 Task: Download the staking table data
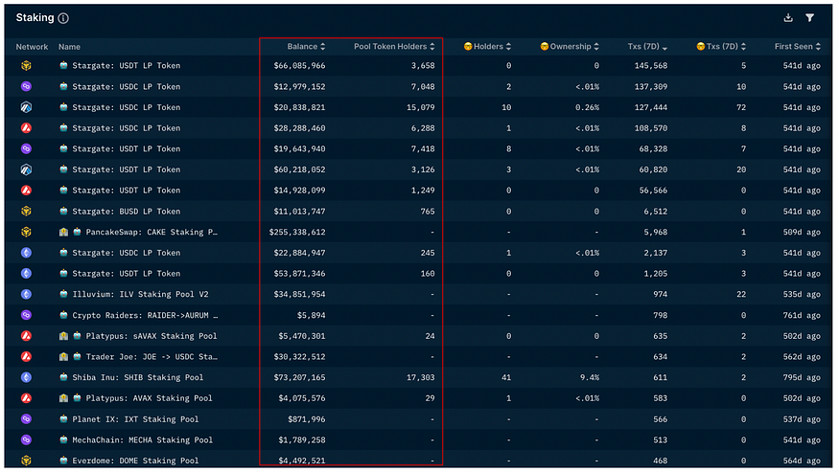coord(788,17)
